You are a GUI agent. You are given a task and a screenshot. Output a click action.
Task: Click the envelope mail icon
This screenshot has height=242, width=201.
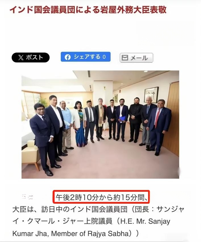tap(125, 58)
